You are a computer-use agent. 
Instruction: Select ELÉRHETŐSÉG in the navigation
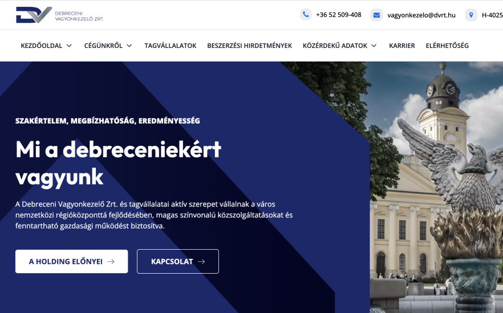tap(447, 46)
